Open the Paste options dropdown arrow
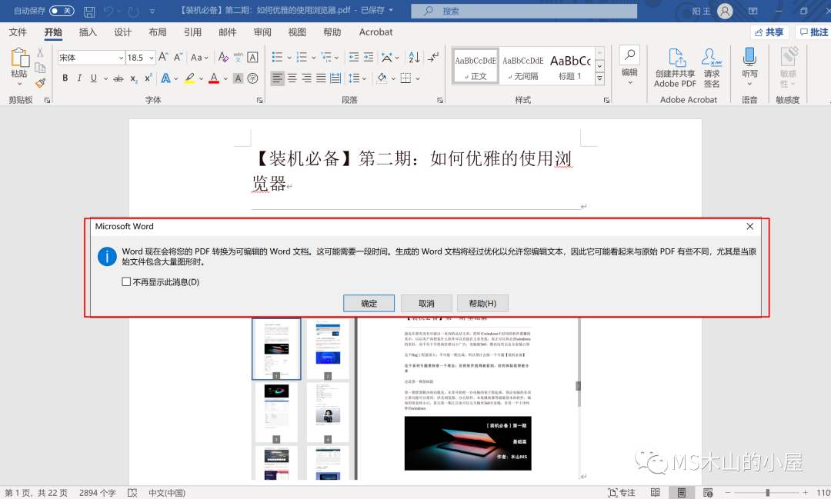Viewport: 831px width, 499px height. click(x=19, y=84)
